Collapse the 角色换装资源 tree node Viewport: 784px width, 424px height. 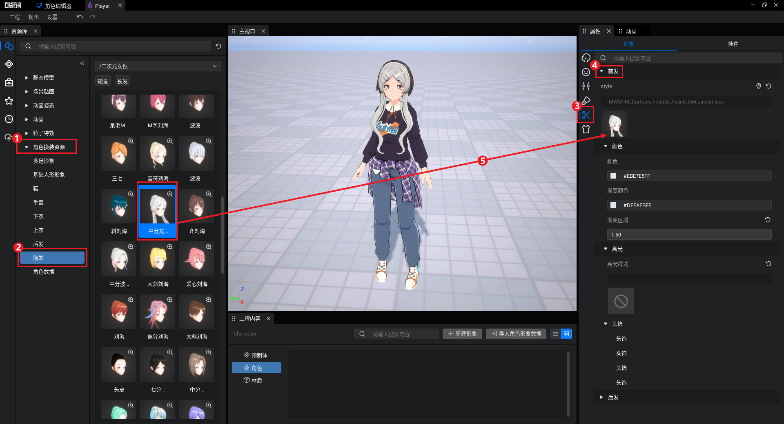[27, 147]
